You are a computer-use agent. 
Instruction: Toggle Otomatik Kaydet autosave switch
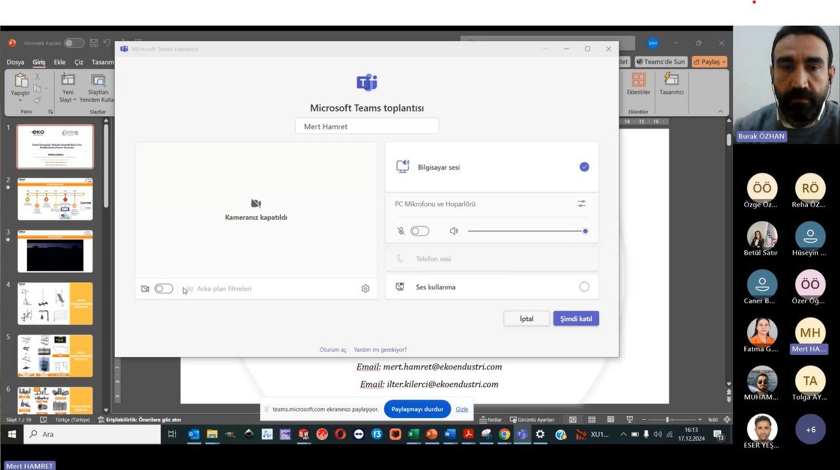click(x=73, y=43)
